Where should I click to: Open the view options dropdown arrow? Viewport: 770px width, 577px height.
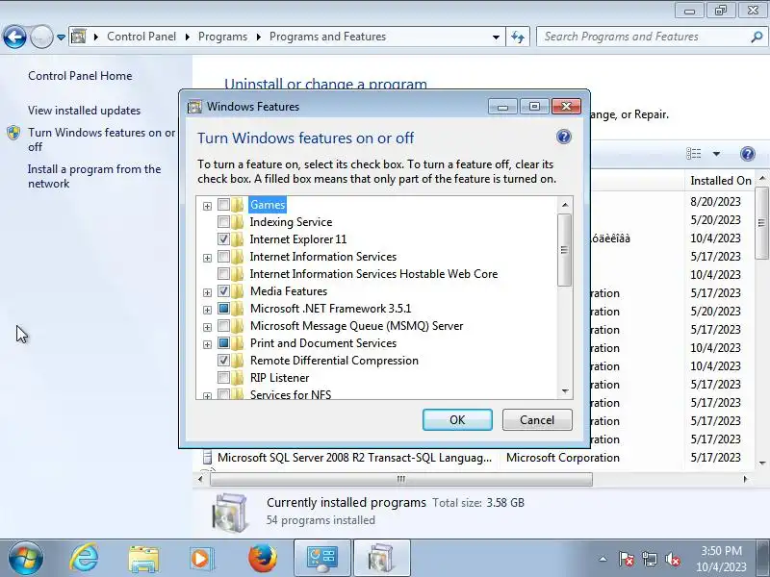pyautogui.click(x=716, y=154)
